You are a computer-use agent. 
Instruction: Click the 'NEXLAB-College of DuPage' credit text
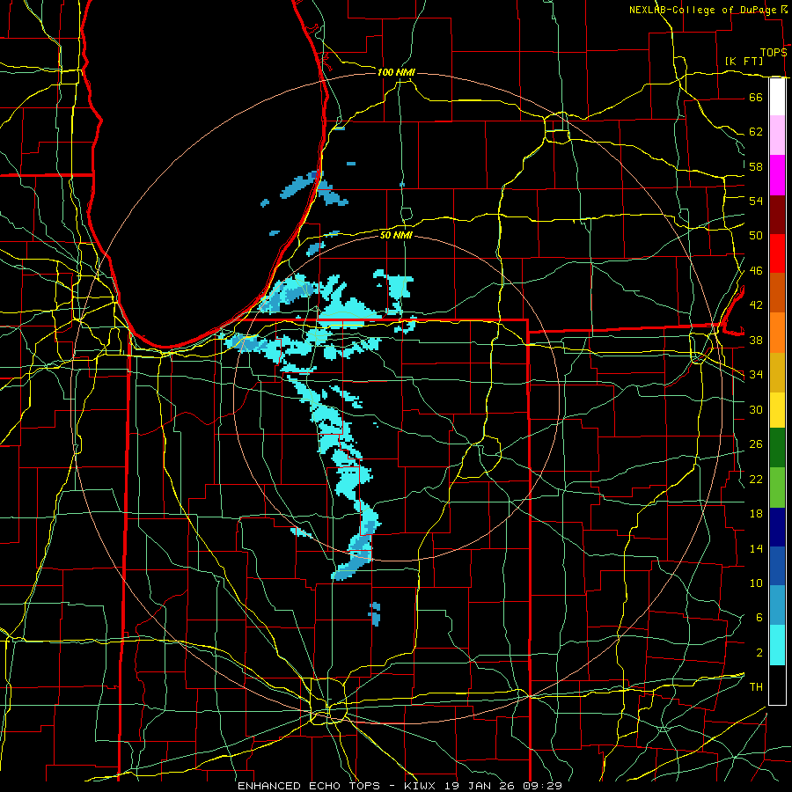tap(702, 10)
